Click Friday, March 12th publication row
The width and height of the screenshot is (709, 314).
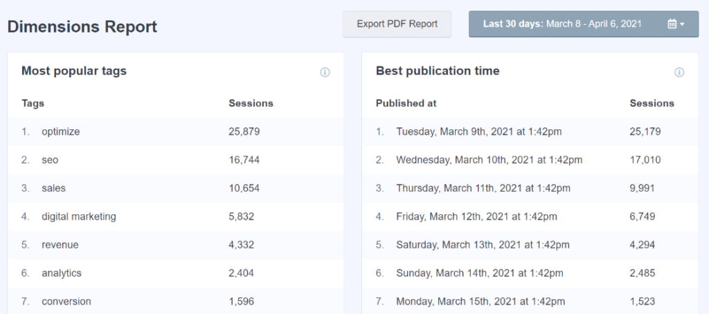476,216
